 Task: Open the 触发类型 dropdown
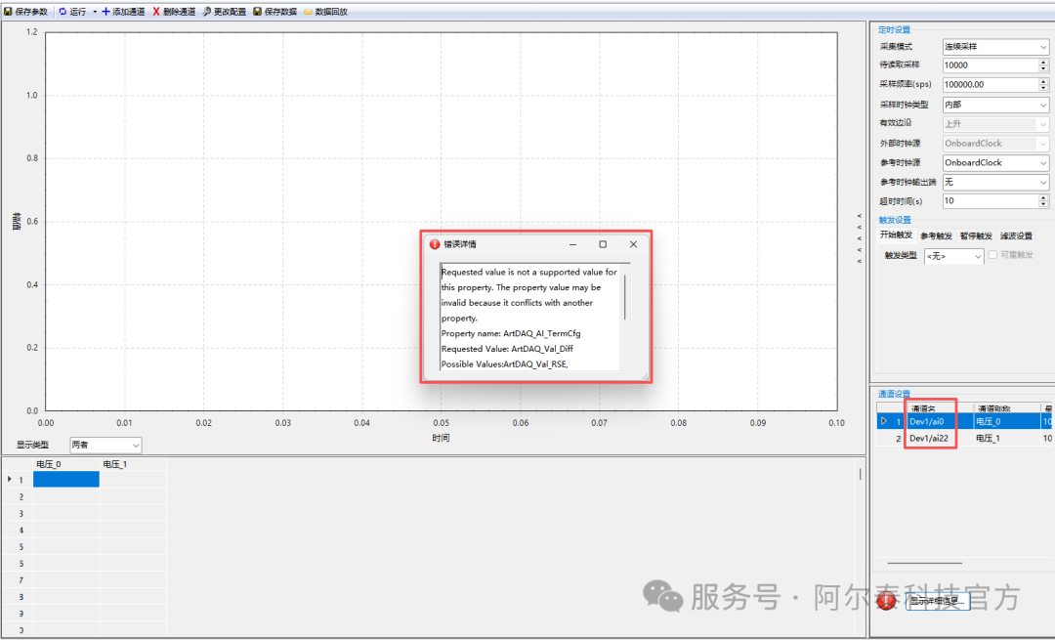click(953, 256)
